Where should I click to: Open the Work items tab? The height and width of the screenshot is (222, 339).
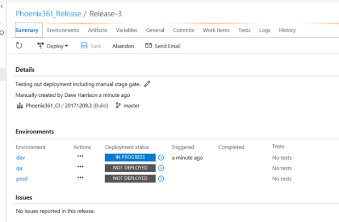tap(216, 31)
